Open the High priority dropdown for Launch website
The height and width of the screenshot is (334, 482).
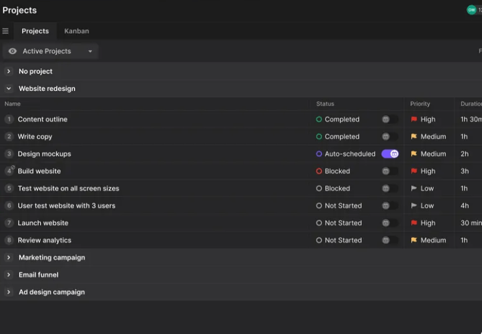click(428, 223)
